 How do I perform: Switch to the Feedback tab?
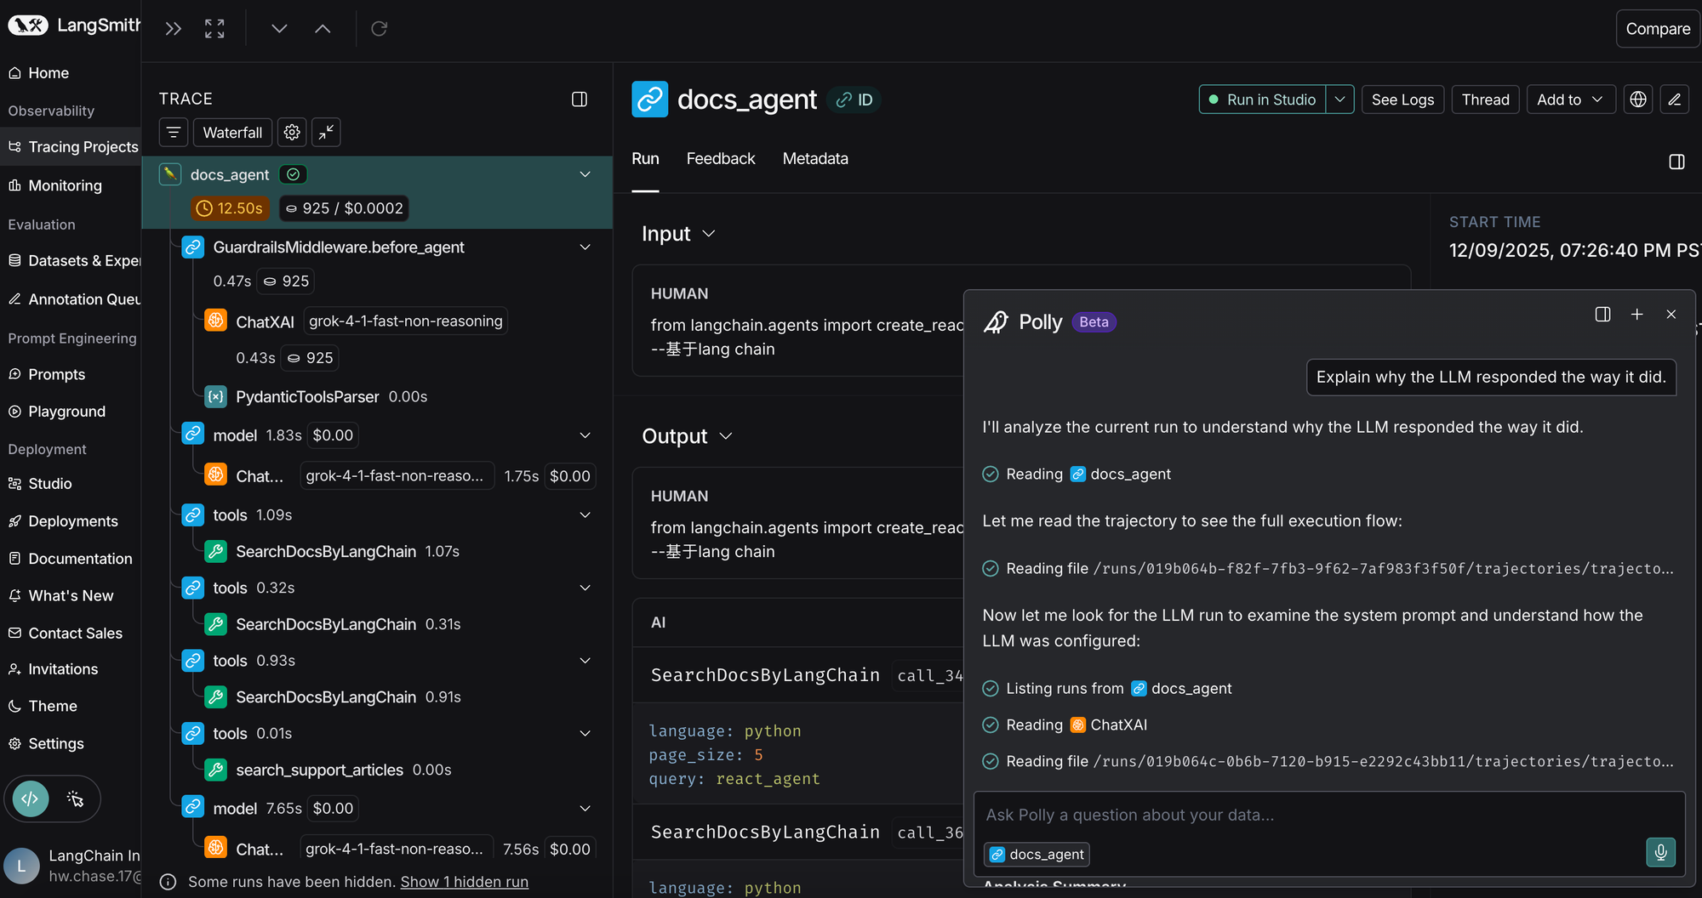pos(720,159)
